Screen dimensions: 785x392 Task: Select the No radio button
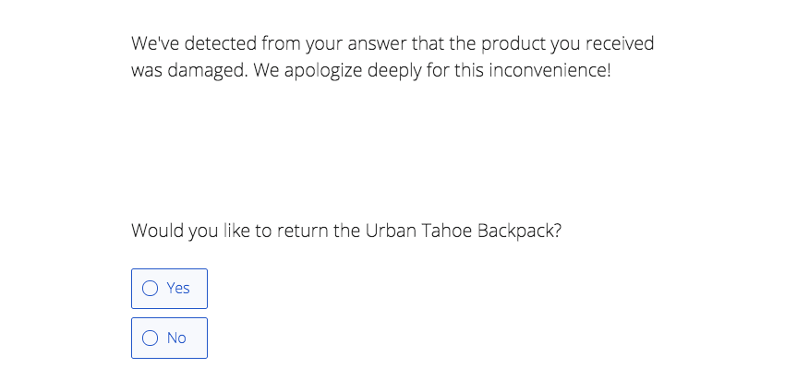coord(169,338)
